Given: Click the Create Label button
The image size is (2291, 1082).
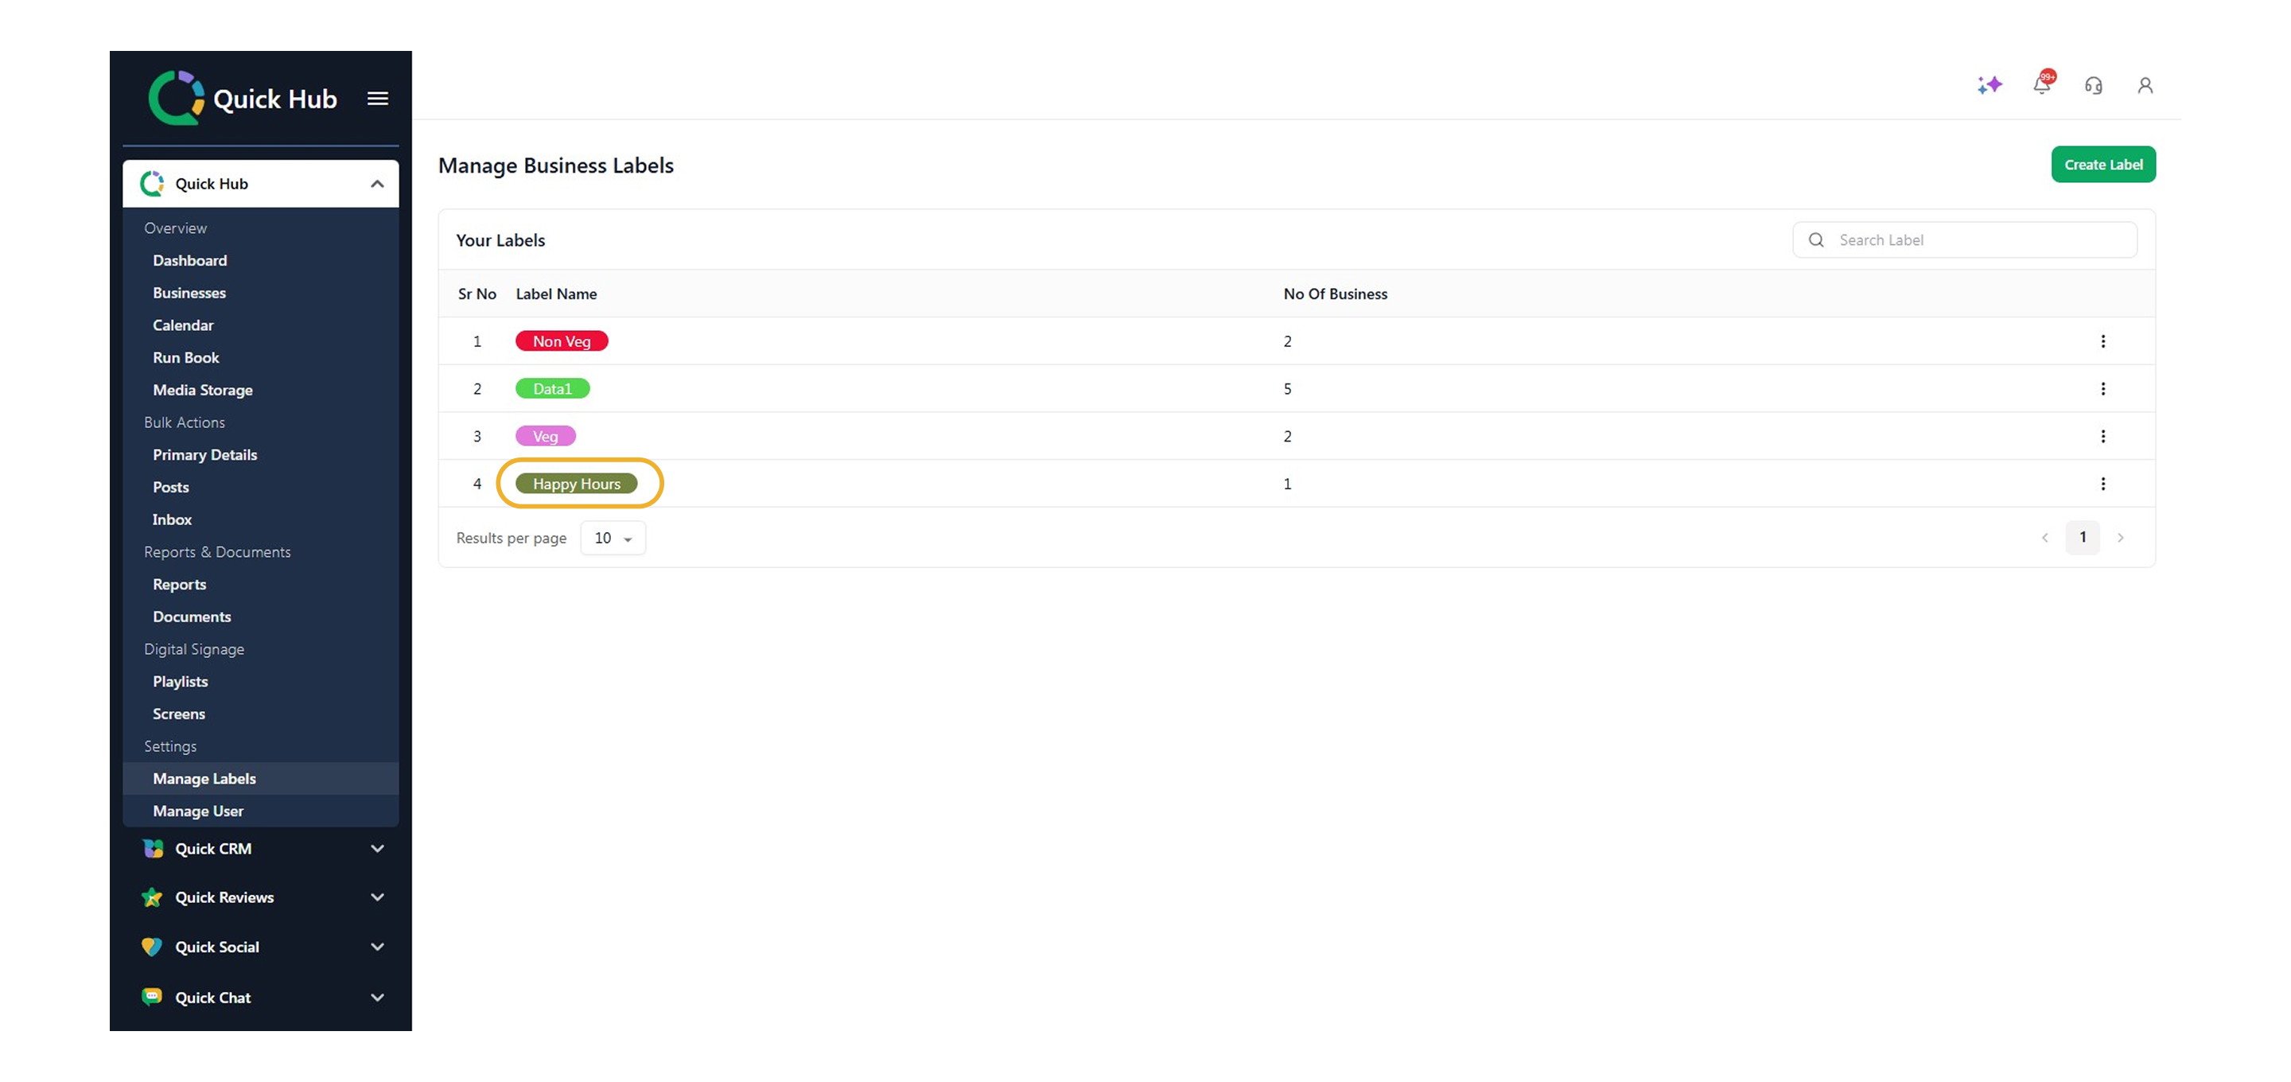Looking at the screenshot, I should pos(2102,165).
